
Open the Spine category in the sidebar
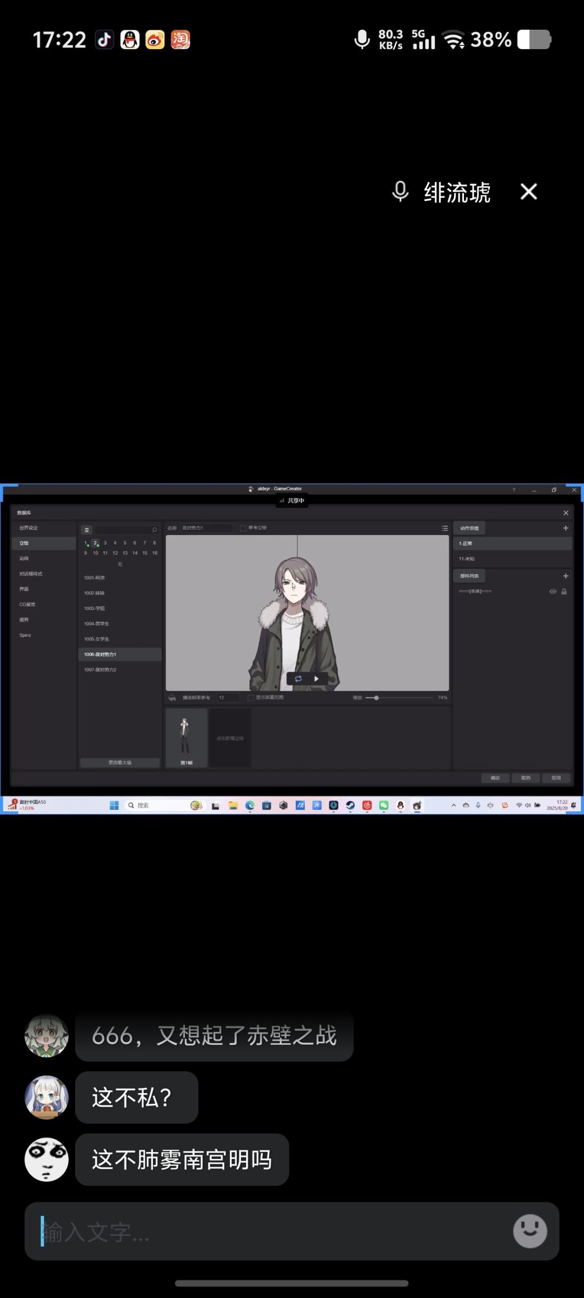click(44, 635)
